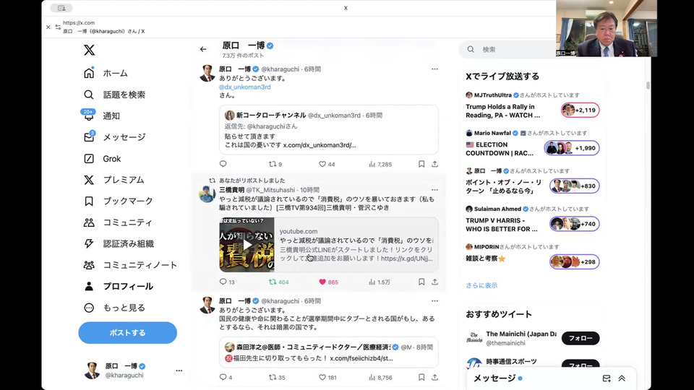
Task: Click the 検索 search field
Action: pyautogui.click(x=509, y=50)
